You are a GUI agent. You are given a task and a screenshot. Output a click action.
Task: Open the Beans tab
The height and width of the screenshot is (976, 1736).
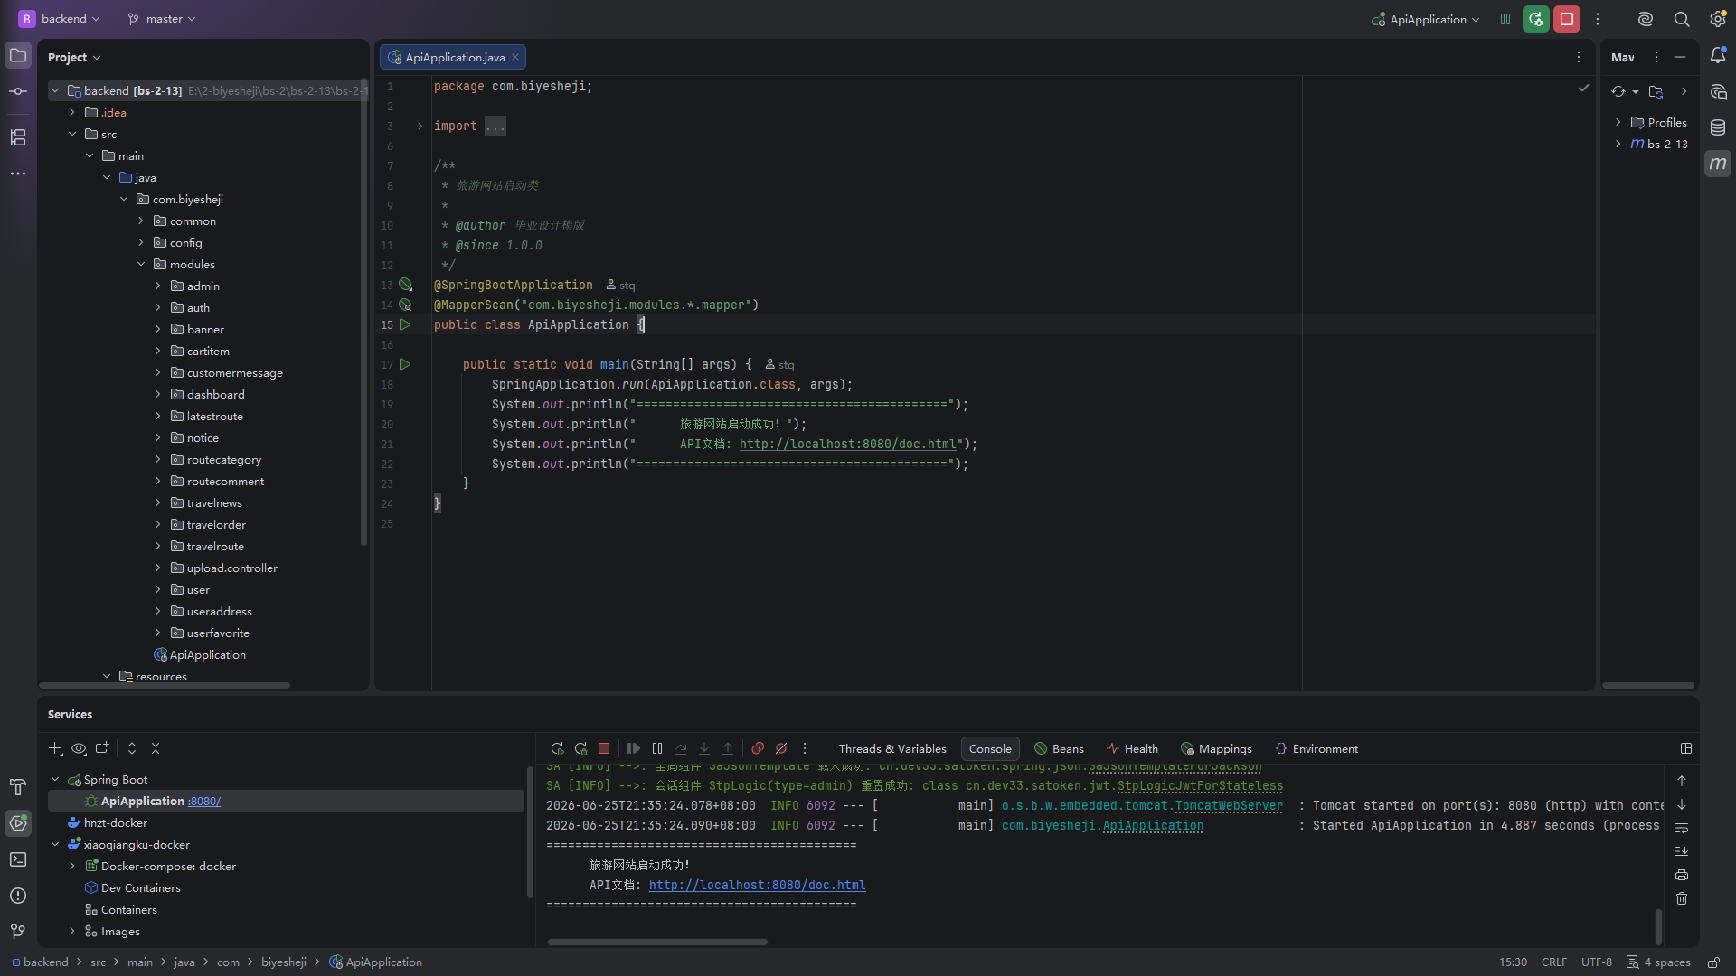pyautogui.click(x=1059, y=748)
